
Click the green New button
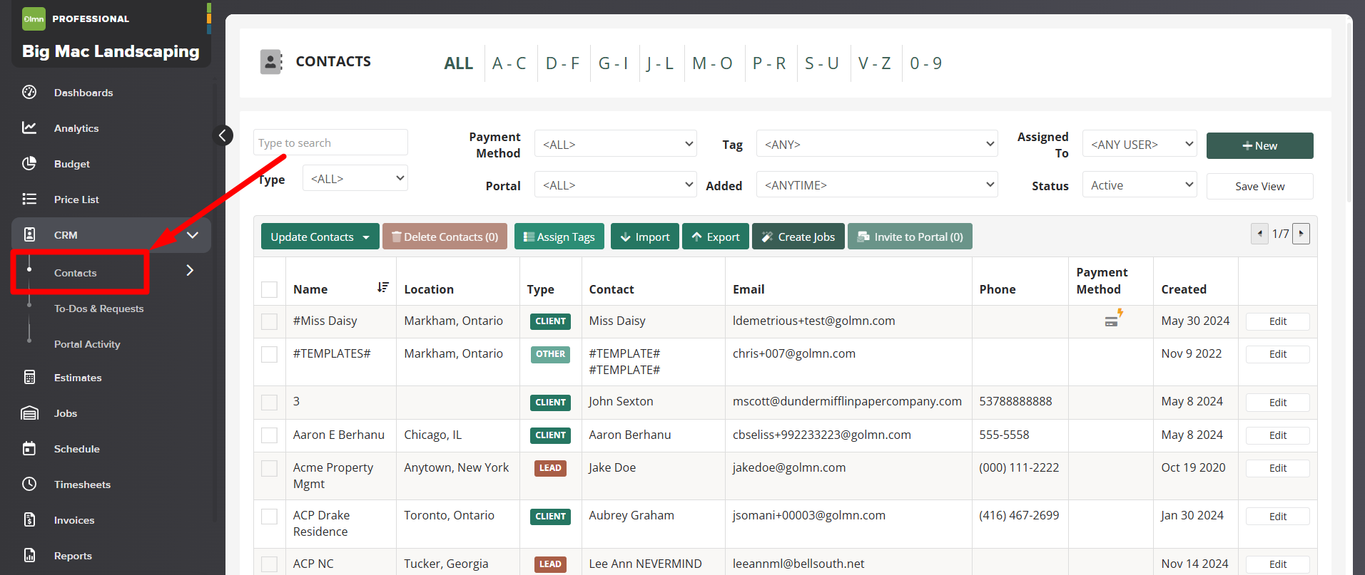1259,145
